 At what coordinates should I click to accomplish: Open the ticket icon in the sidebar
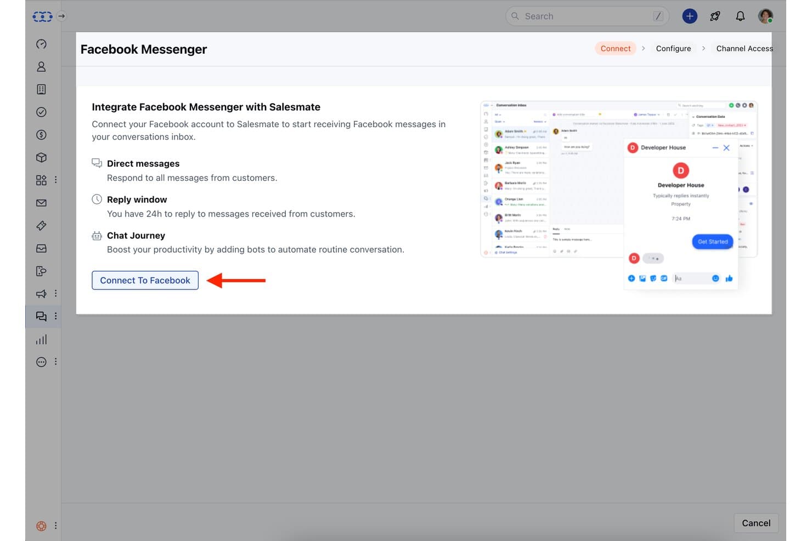(41, 226)
